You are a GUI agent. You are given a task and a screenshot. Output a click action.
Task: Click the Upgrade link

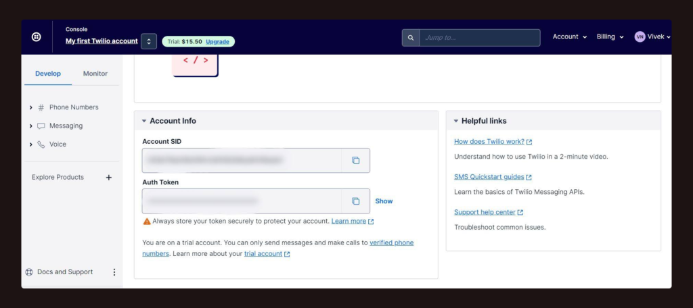217,42
